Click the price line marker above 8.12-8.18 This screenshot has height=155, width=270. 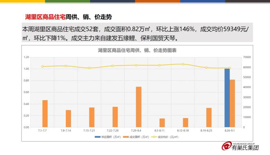pyautogui.click(x=183, y=64)
